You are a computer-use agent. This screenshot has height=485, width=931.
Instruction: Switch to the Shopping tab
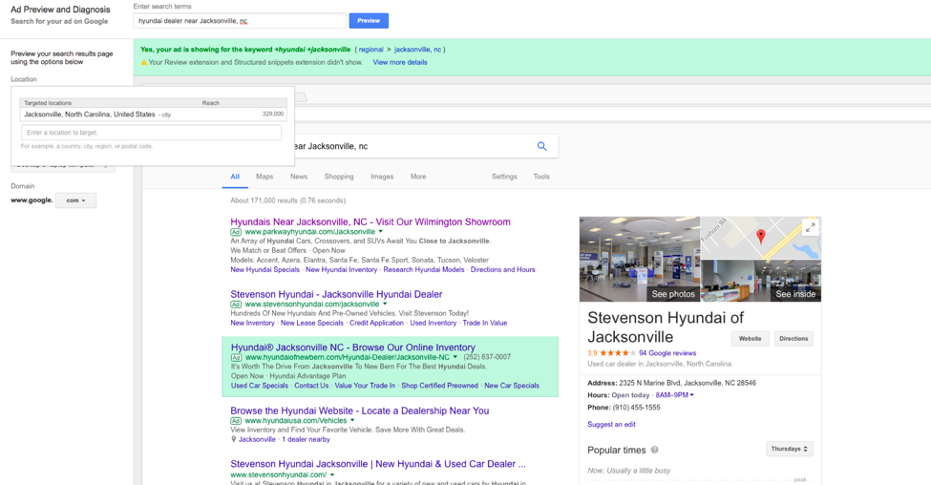tap(339, 177)
